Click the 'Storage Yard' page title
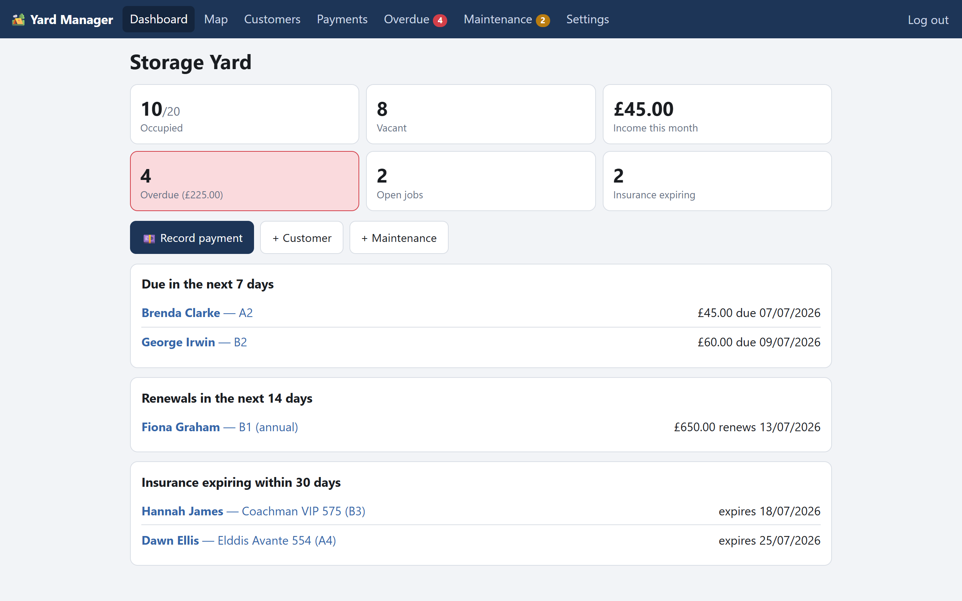 click(x=191, y=62)
